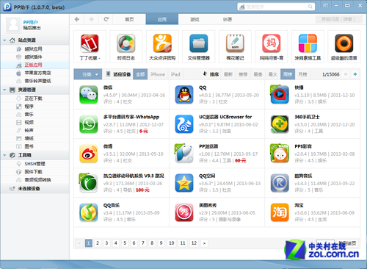
Task: Open featured app 妈妈问答
Action: click(272, 46)
